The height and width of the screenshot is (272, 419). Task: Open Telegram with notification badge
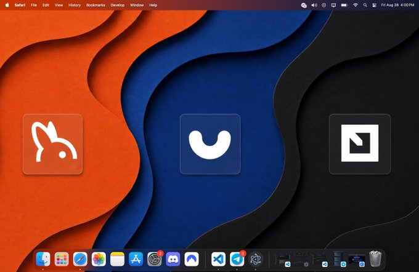click(237, 259)
